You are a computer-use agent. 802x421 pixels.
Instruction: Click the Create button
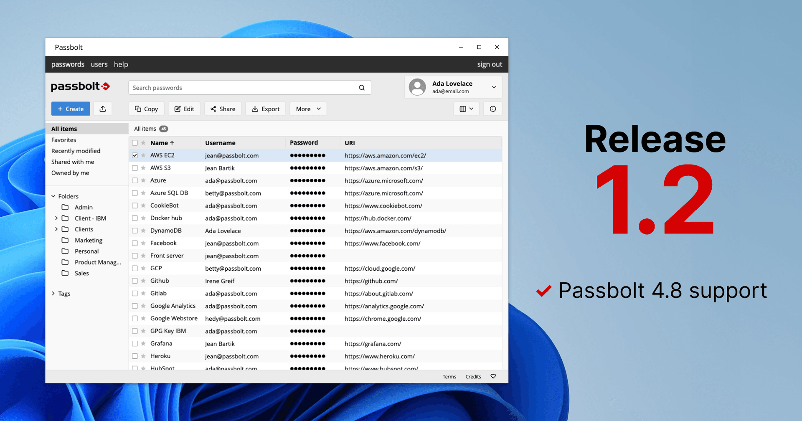(70, 109)
